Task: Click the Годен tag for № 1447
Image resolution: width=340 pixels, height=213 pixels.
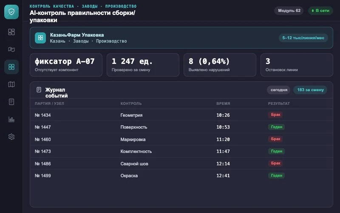Action: pos(277,127)
